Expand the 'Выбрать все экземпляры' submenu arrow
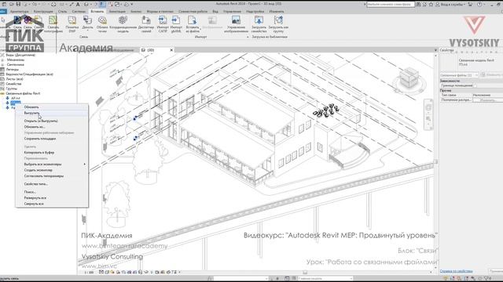 pyautogui.click(x=85, y=164)
